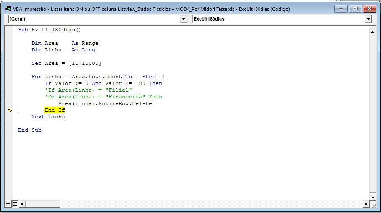Maximize the code window

coord(355,9)
